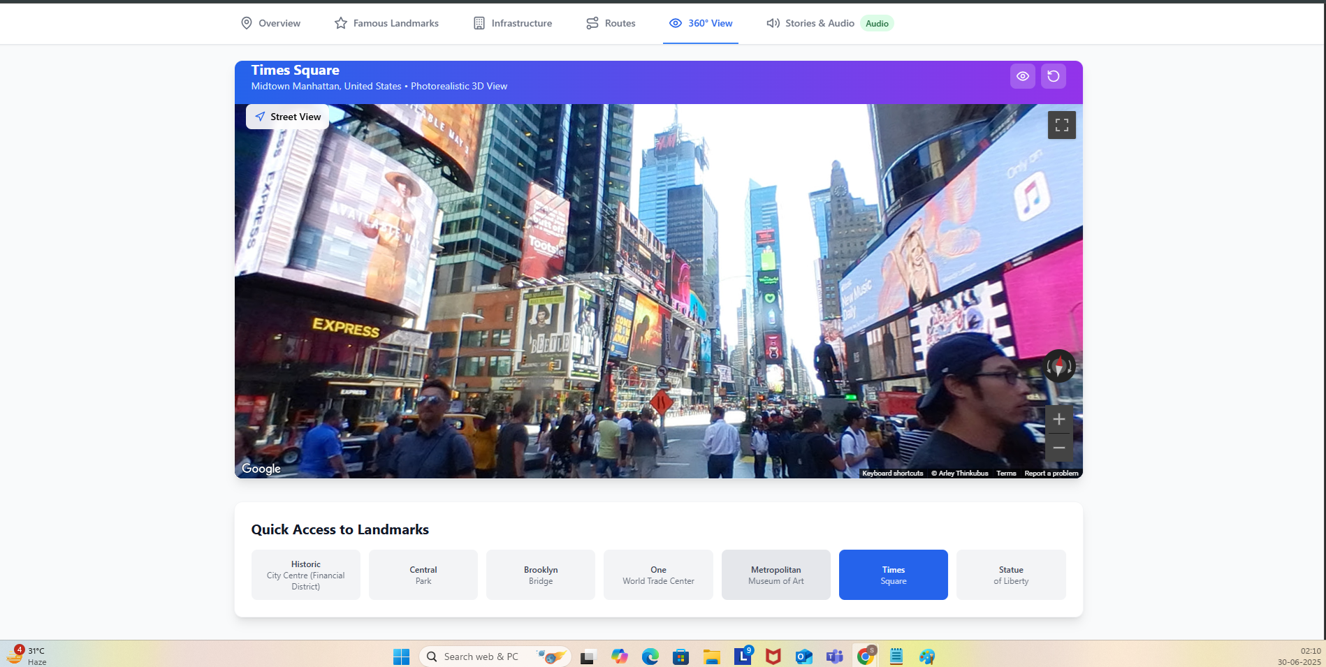1326x667 pixels.
Task: Open Notepad from the taskbar
Action: (896, 657)
